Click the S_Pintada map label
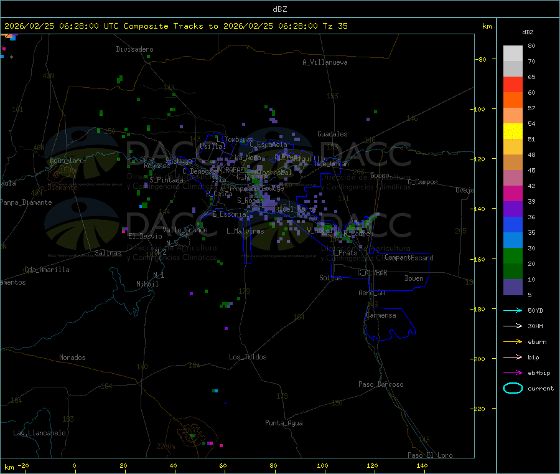 pyautogui.click(x=166, y=180)
